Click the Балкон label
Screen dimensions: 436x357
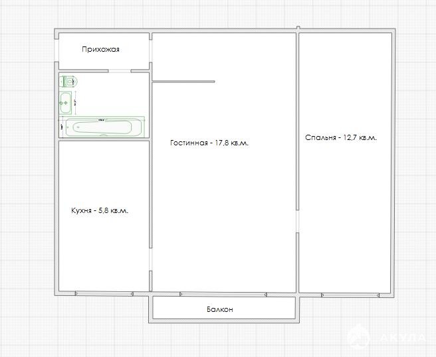(219, 309)
